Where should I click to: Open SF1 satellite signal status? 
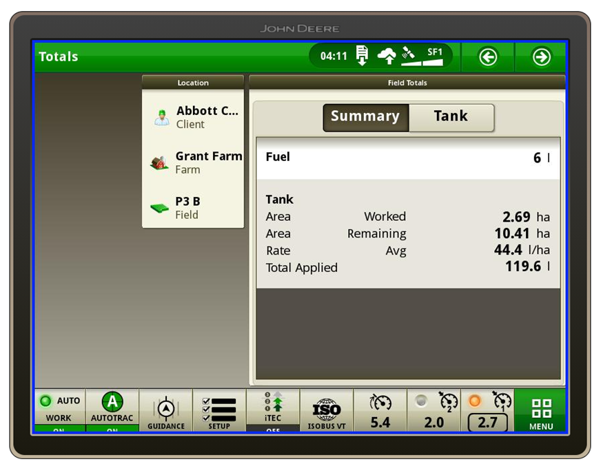pyautogui.click(x=422, y=56)
